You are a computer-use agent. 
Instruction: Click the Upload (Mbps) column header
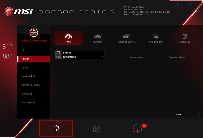click(x=136, y=57)
